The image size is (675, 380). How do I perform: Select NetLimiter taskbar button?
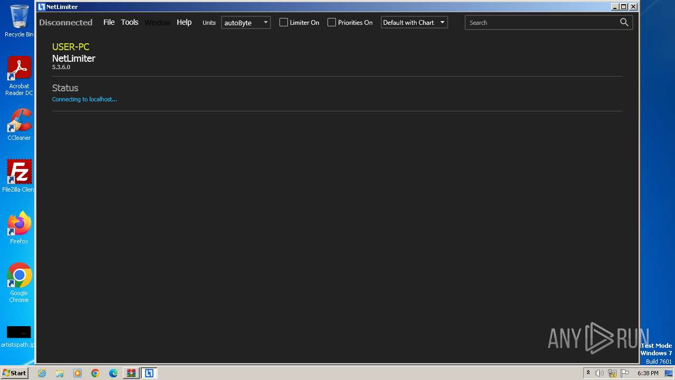point(149,373)
